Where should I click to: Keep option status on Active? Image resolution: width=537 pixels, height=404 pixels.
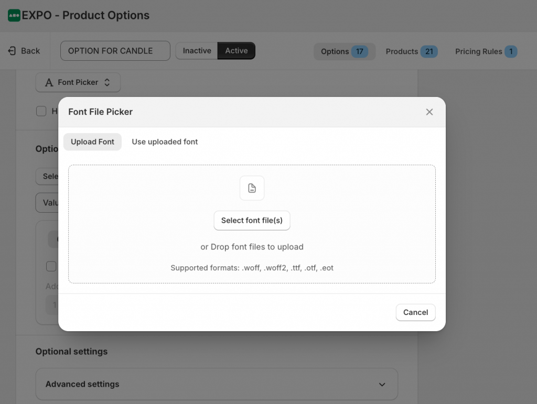pos(236,51)
